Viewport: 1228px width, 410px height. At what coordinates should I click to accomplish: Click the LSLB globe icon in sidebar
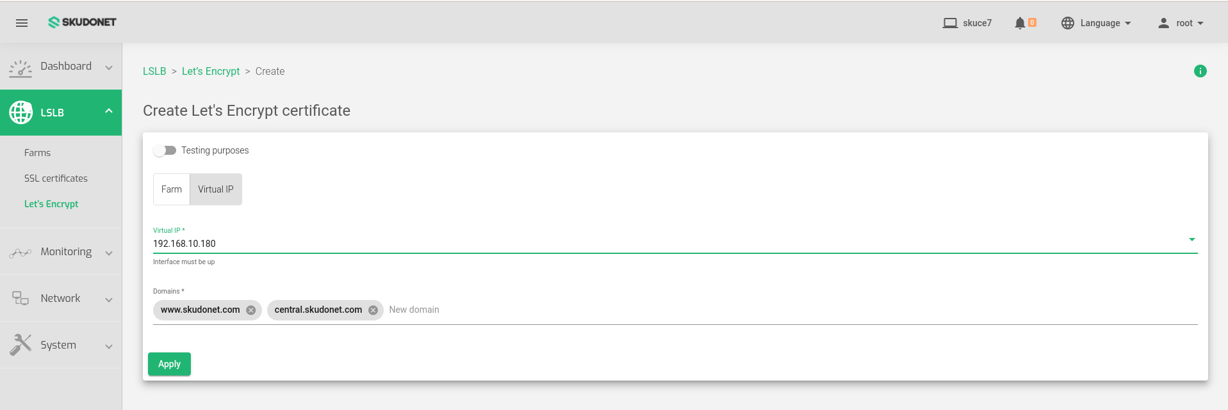[21, 112]
